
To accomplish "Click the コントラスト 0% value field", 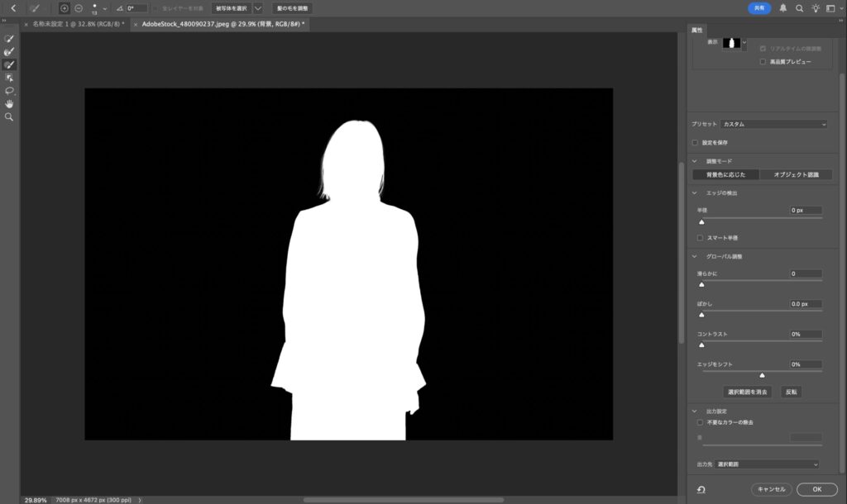I will pos(806,334).
